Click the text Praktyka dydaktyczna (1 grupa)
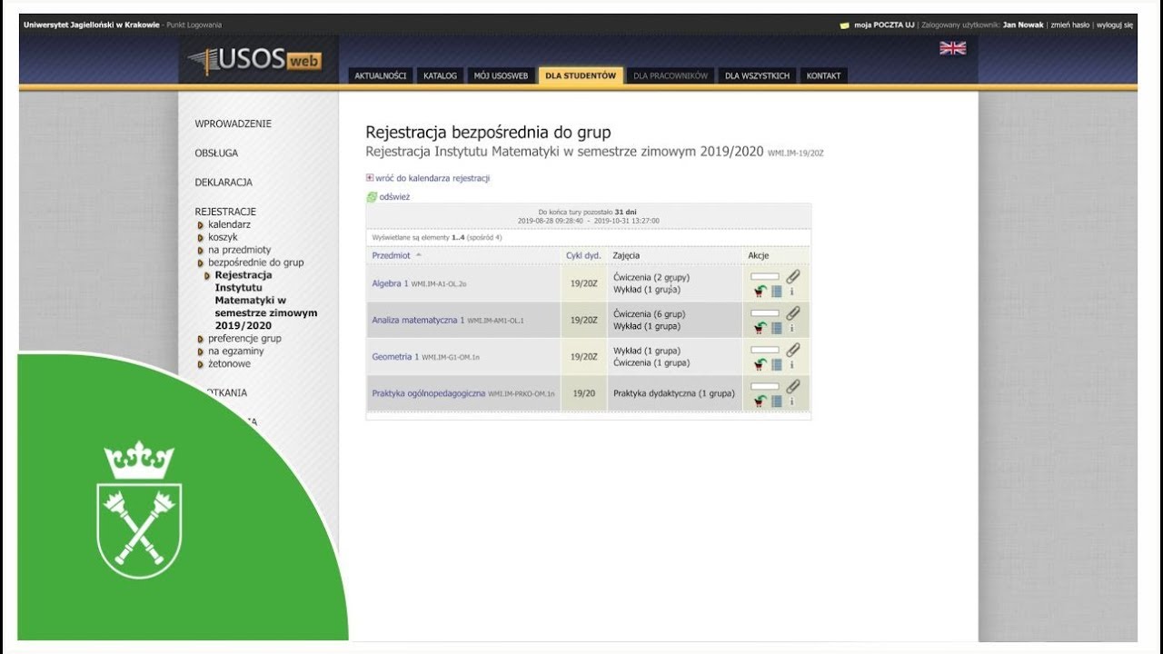 (673, 393)
